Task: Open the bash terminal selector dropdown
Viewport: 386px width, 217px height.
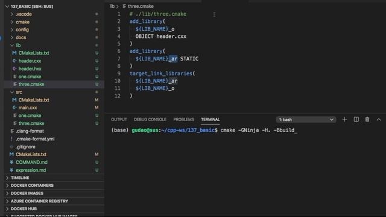Action: (x=306, y=119)
